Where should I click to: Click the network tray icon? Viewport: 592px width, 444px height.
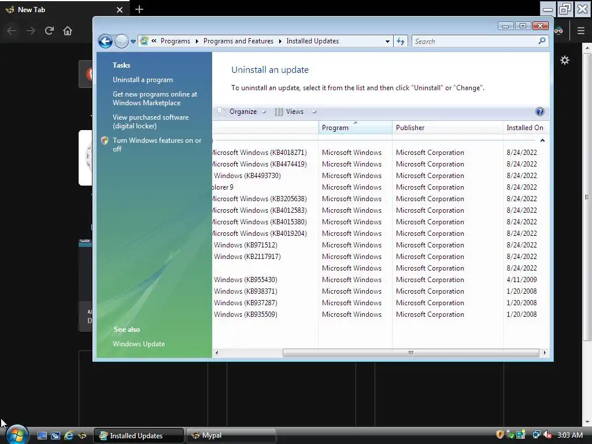(536, 435)
